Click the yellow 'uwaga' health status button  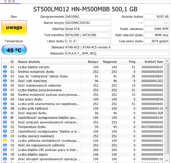click(14, 28)
